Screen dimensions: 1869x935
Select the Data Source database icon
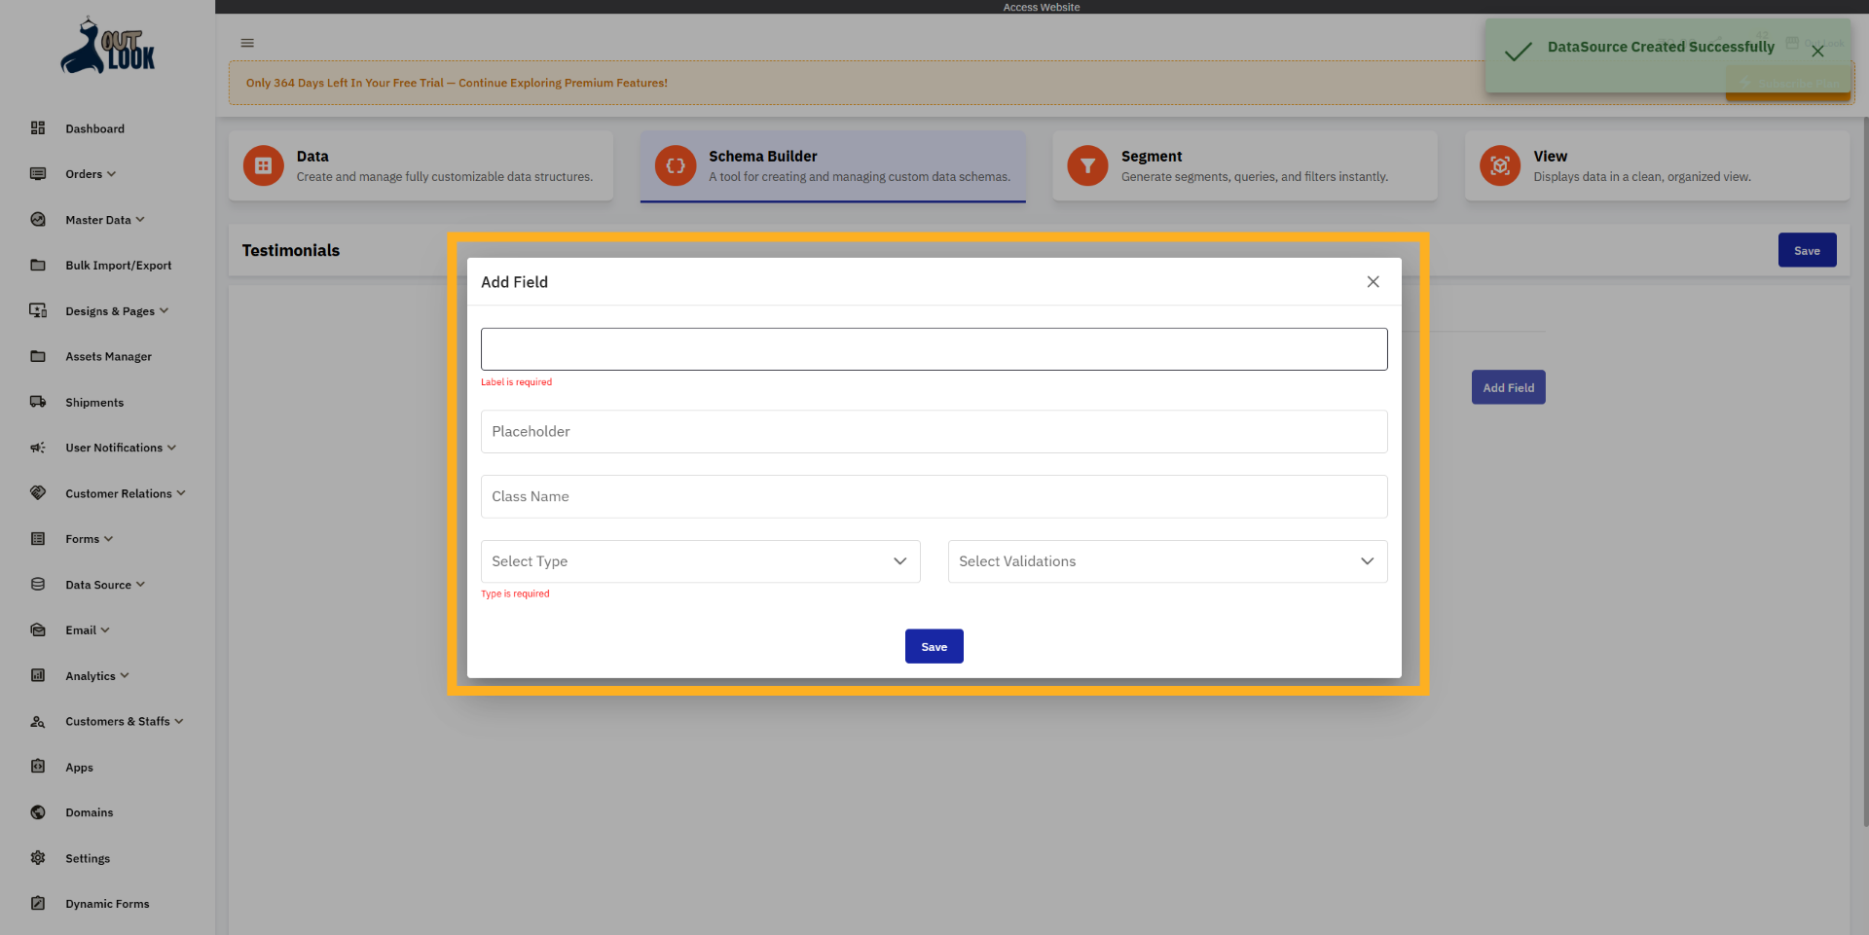(38, 585)
